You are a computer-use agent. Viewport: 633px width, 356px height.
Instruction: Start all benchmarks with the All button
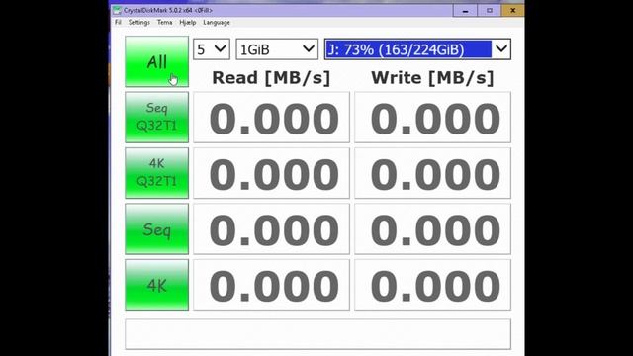click(x=156, y=61)
